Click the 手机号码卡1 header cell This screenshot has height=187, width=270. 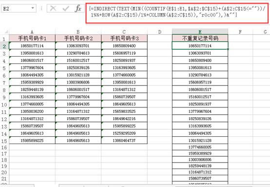[32, 38]
